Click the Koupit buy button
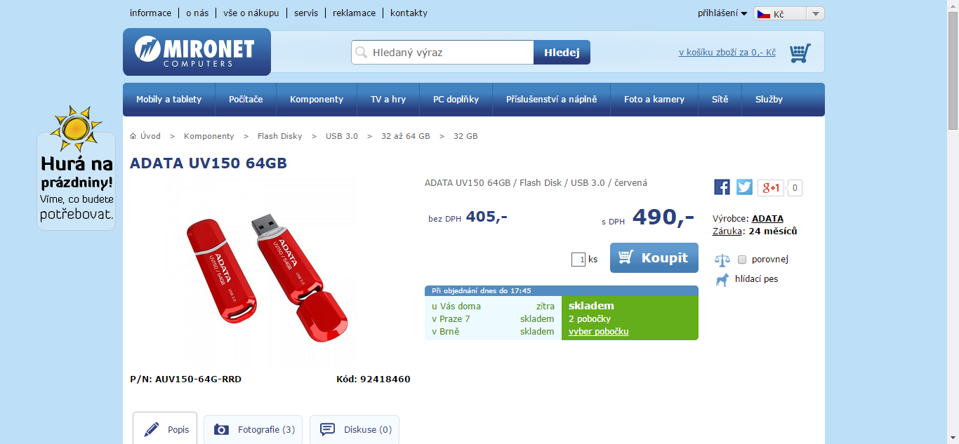 pos(654,257)
